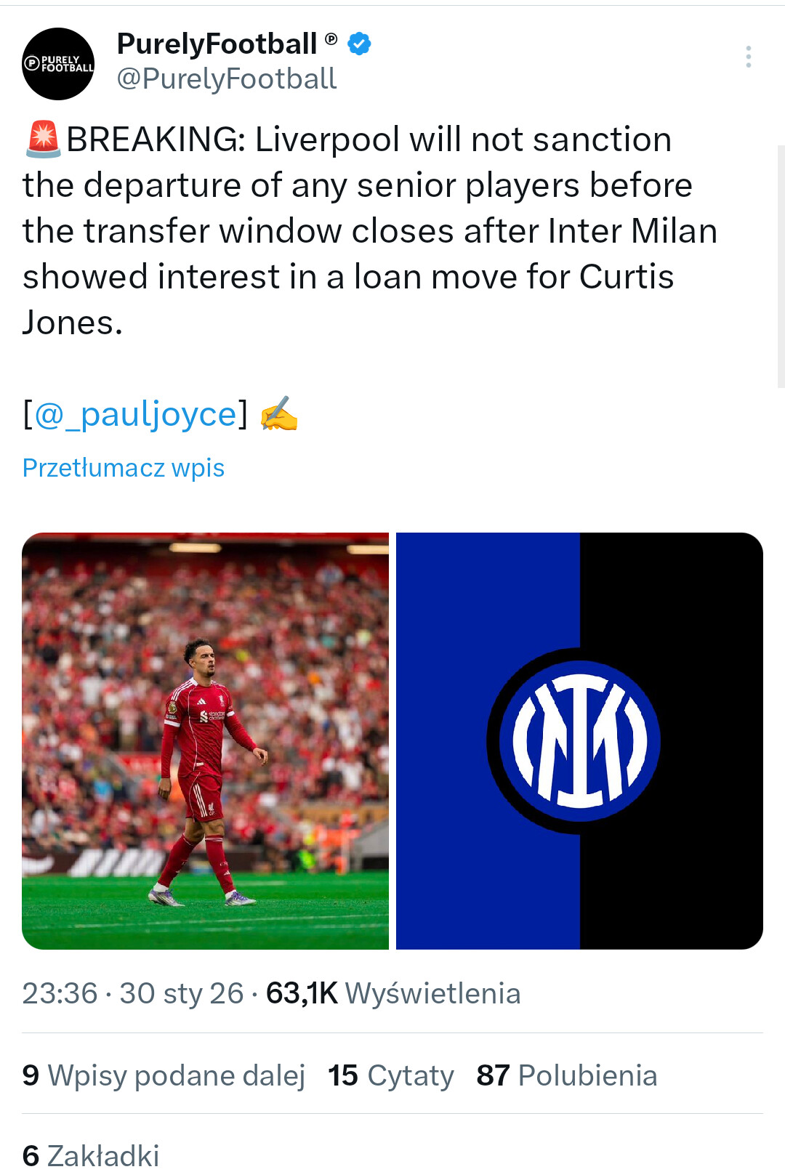Screen dimensions: 785x1172
Task: Open the @_pauljoyce mention link
Action: pos(136,414)
